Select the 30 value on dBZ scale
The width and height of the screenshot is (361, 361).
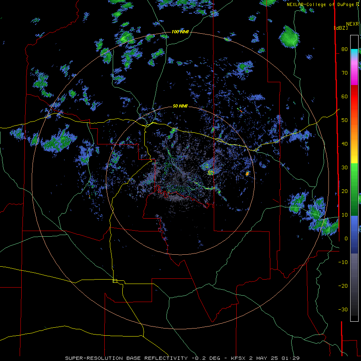[345, 167]
